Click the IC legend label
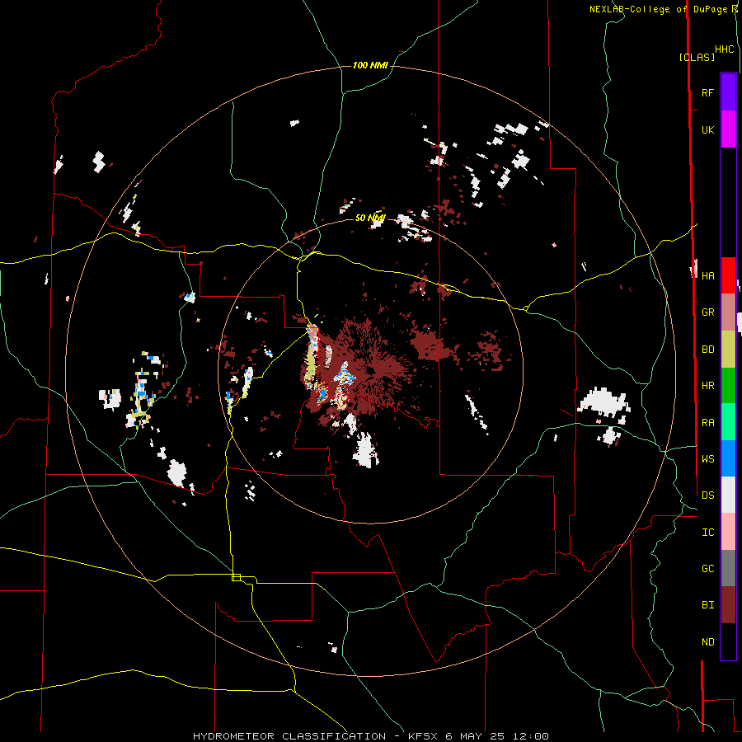Viewport: 742px width, 742px height. [707, 532]
